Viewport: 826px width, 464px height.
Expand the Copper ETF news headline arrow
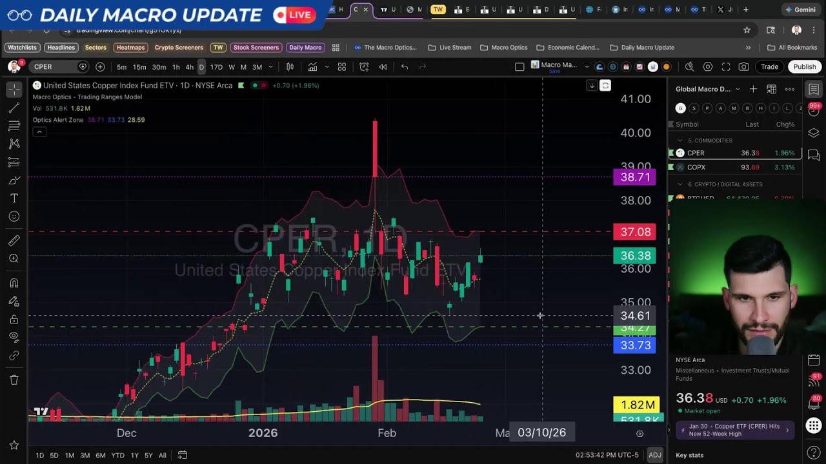(787, 430)
